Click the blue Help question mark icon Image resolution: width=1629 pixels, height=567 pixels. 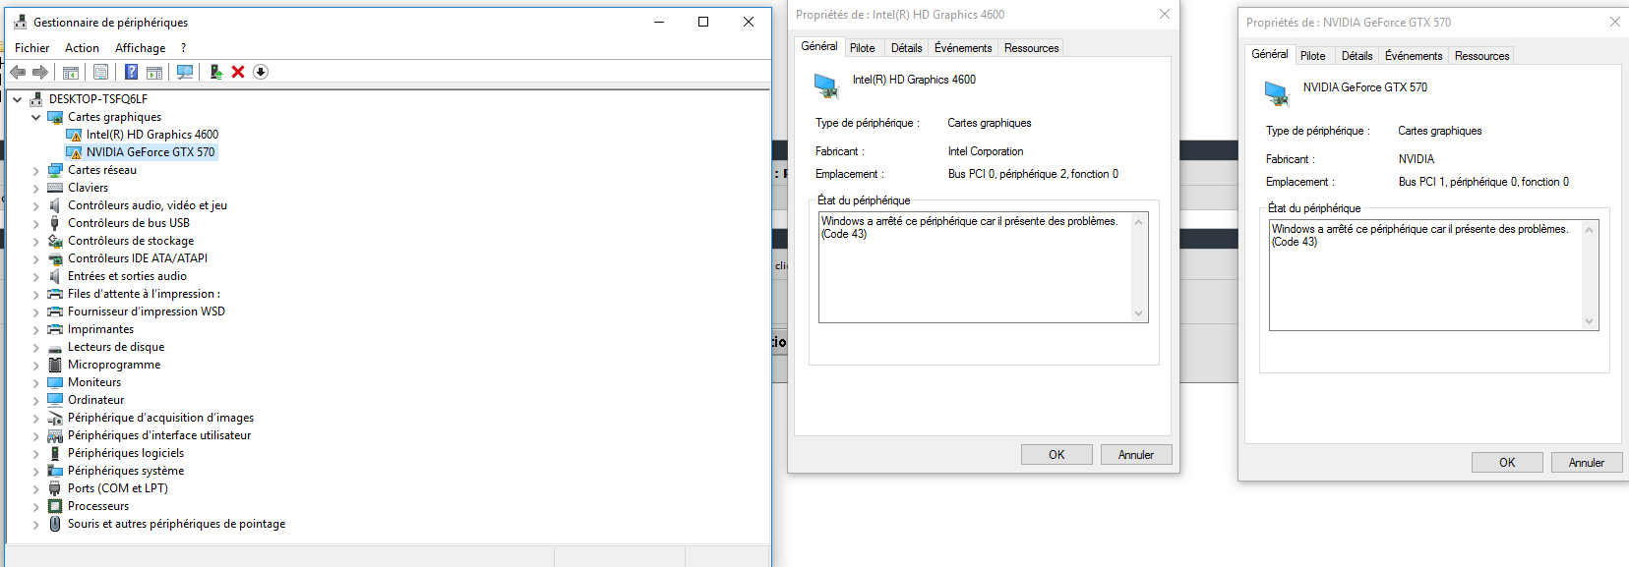click(x=131, y=72)
